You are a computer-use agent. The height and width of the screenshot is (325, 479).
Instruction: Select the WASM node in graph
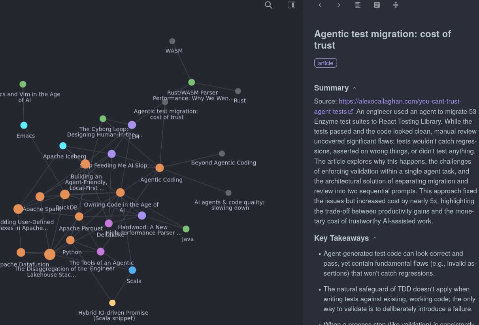(x=172, y=41)
